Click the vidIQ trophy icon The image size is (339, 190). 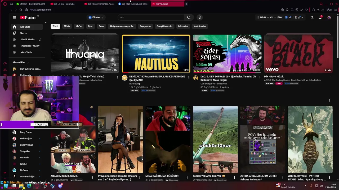(x=296, y=17)
